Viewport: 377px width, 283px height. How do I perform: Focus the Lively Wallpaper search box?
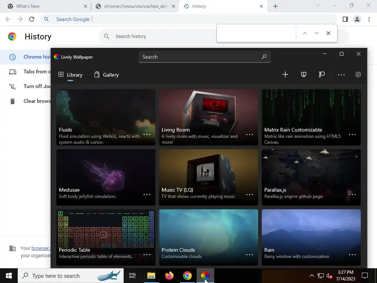pyautogui.click(x=204, y=57)
